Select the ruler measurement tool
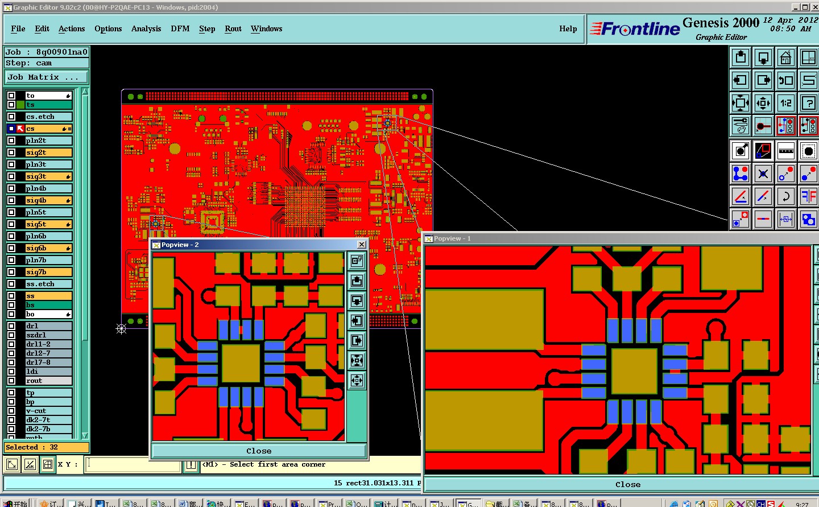 point(786,151)
